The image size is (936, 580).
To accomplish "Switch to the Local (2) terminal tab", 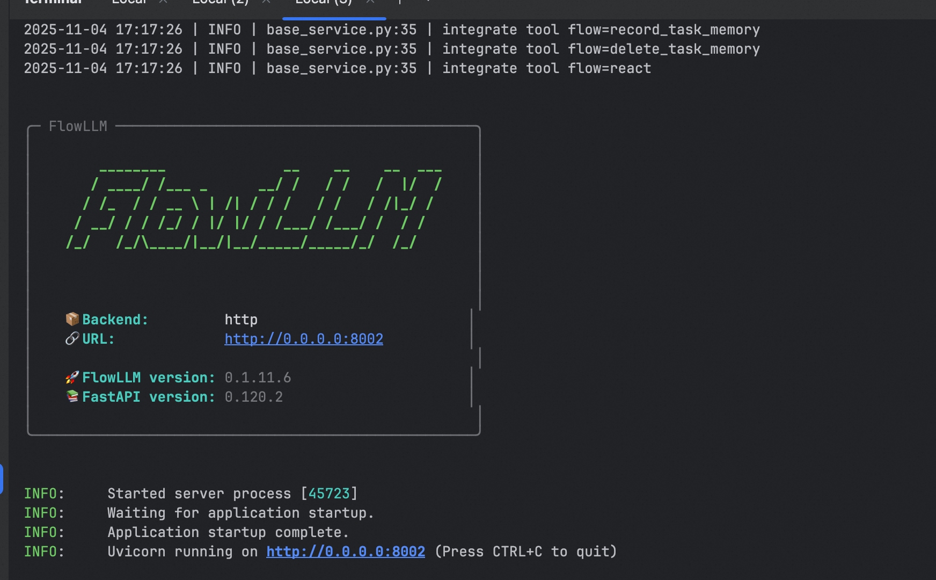I will (x=220, y=2).
